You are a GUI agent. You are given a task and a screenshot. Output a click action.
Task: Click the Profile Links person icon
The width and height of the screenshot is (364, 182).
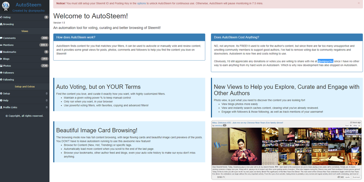[1, 107]
